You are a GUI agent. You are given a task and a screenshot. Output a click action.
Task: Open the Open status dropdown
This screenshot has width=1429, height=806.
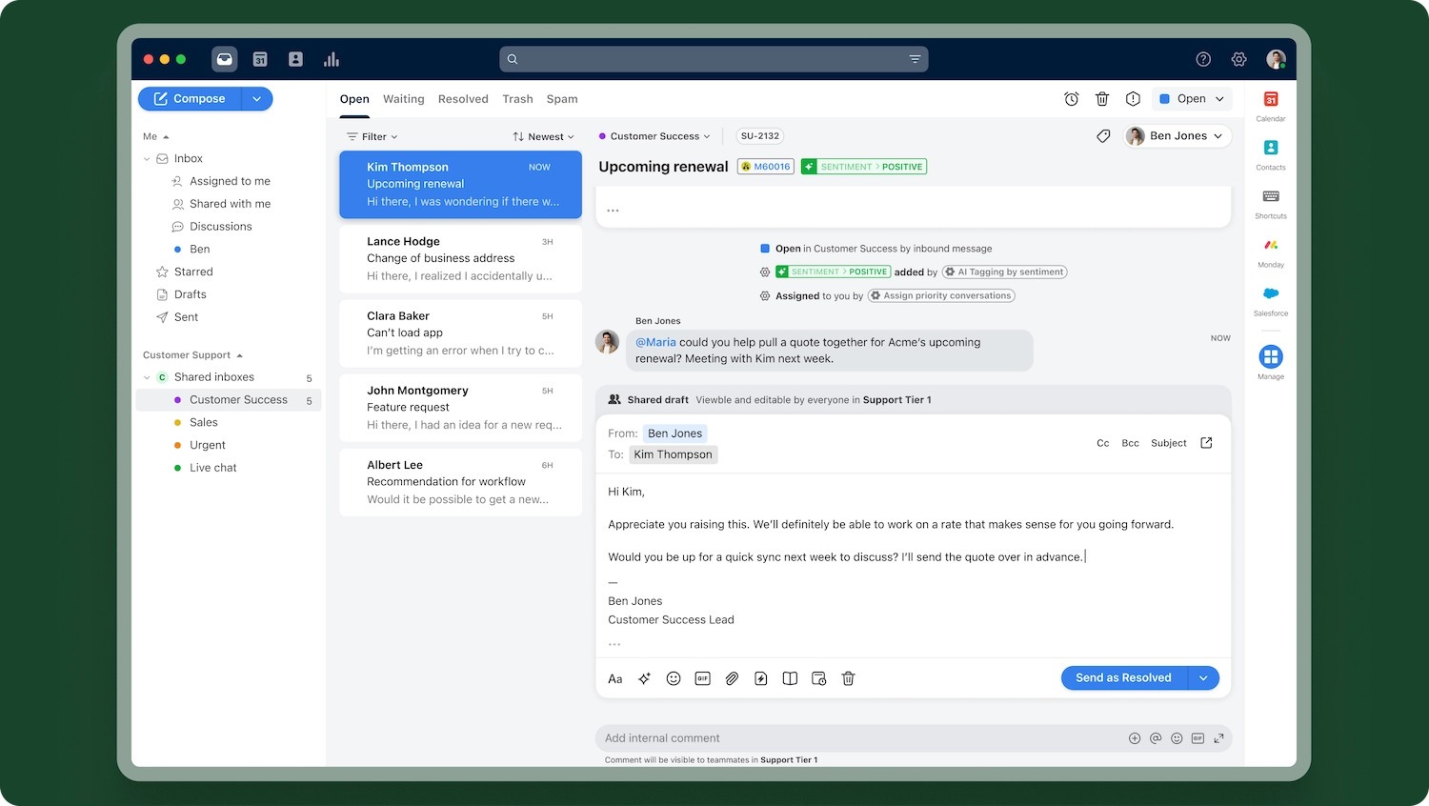(1192, 99)
